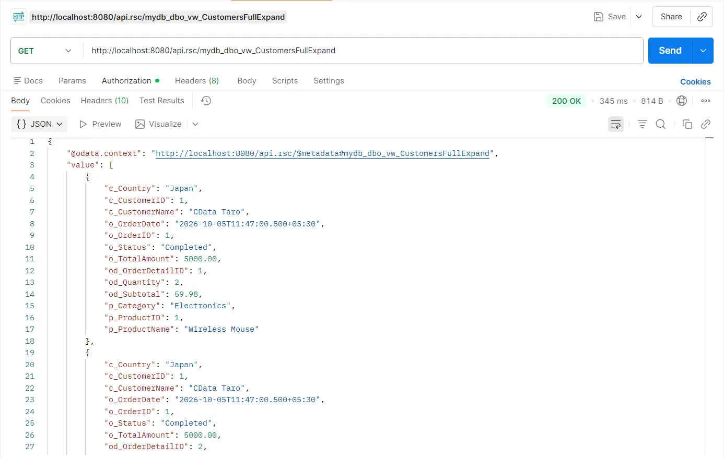This screenshot has width=724, height=459.
Task: Click the Share button
Action: coord(671,17)
